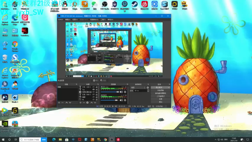Open Tools menu in OBS
Screen dimensions: 252x142
103,20
